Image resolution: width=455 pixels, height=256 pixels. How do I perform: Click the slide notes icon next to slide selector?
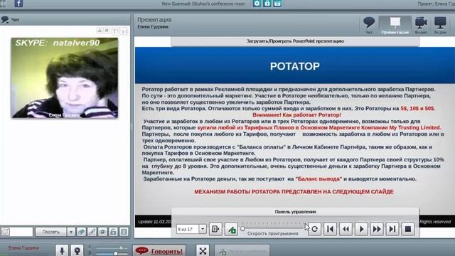215,229
